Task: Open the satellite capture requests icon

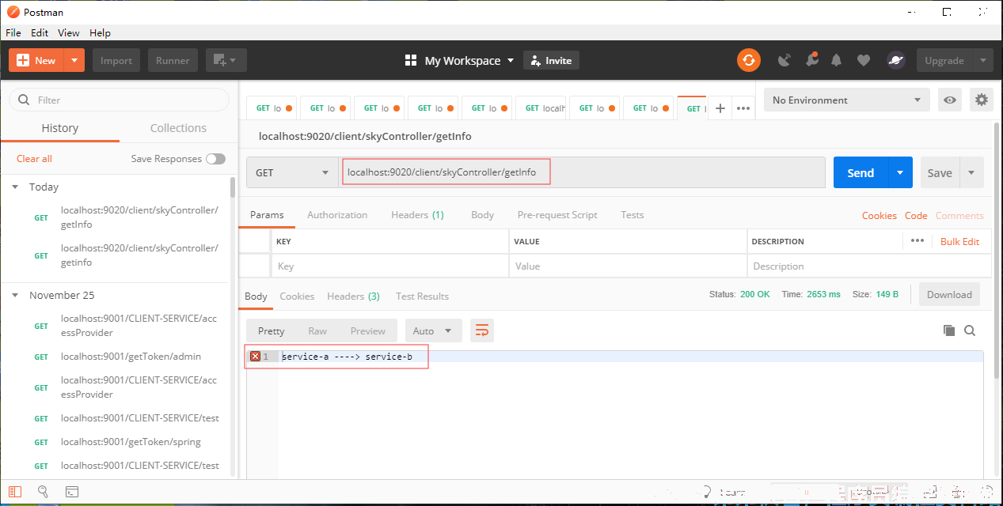Action: pos(784,60)
